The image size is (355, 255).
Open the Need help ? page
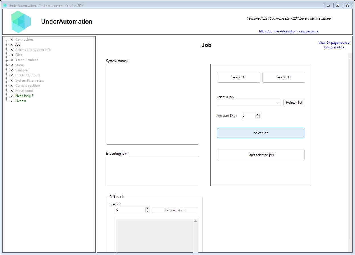point(24,96)
